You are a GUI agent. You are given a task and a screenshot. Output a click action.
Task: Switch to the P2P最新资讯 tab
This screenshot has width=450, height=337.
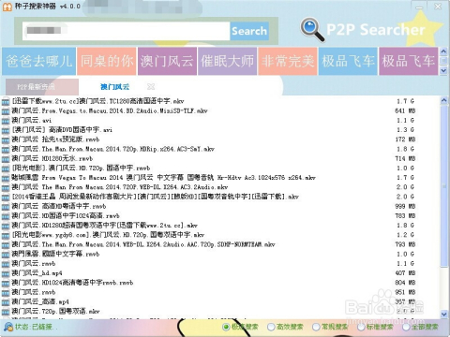(x=36, y=87)
